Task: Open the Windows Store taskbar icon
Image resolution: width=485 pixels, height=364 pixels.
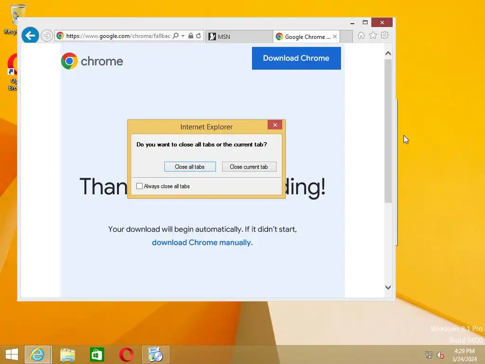Action: coord(97,355)
